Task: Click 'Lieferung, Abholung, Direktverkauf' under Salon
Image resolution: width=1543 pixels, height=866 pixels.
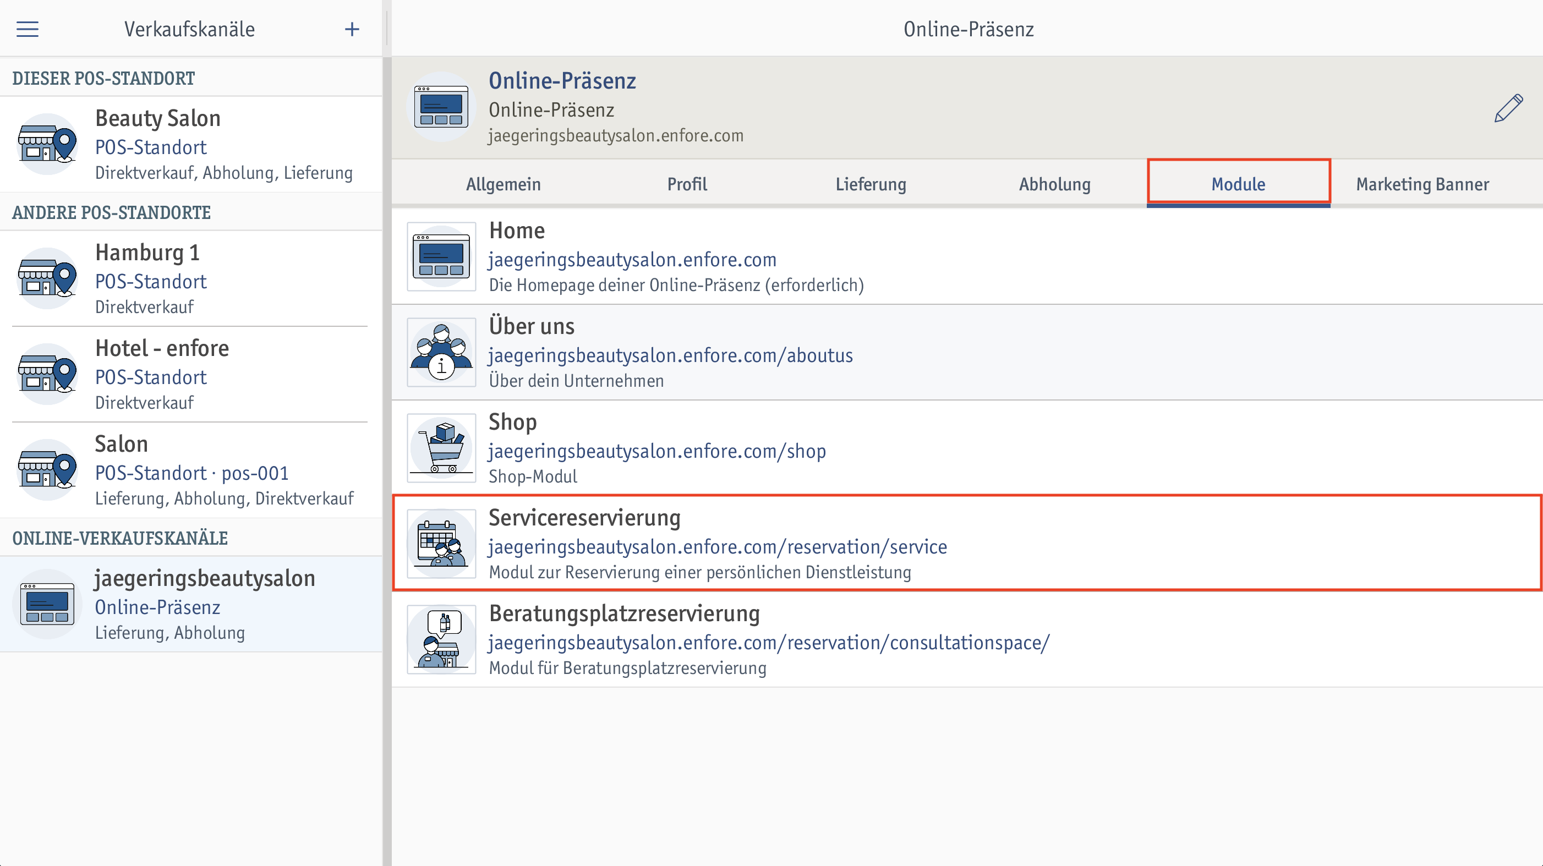Action: [x=225, y=499]
